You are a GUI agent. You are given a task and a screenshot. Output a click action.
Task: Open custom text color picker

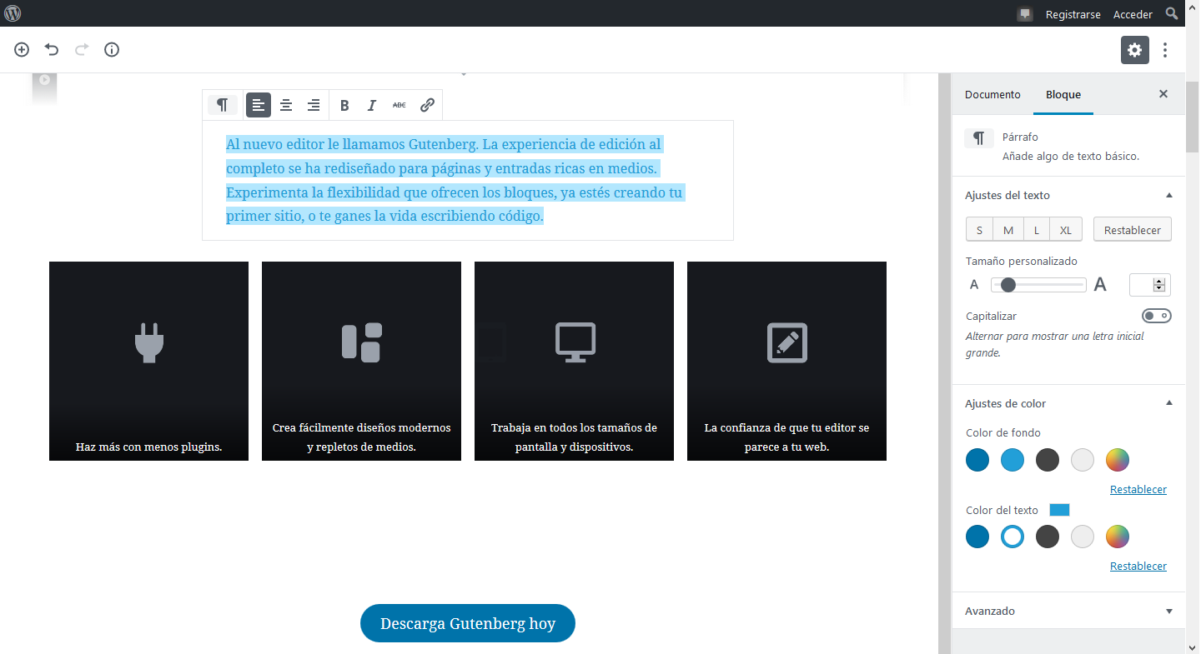tap(1118, 537)
